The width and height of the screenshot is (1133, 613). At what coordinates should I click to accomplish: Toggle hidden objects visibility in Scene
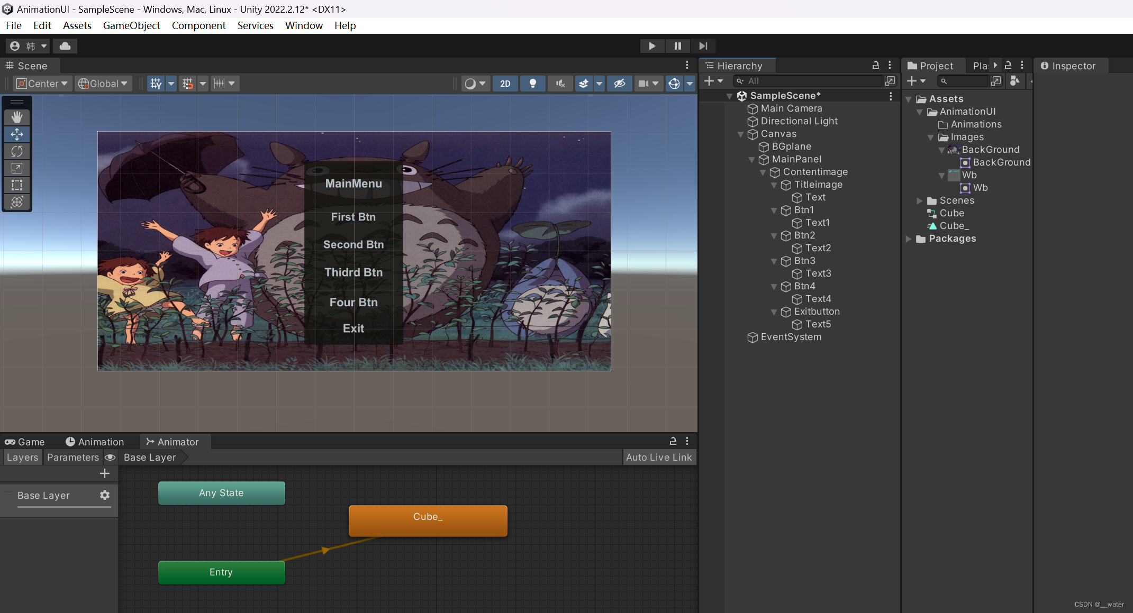[620, 84]
